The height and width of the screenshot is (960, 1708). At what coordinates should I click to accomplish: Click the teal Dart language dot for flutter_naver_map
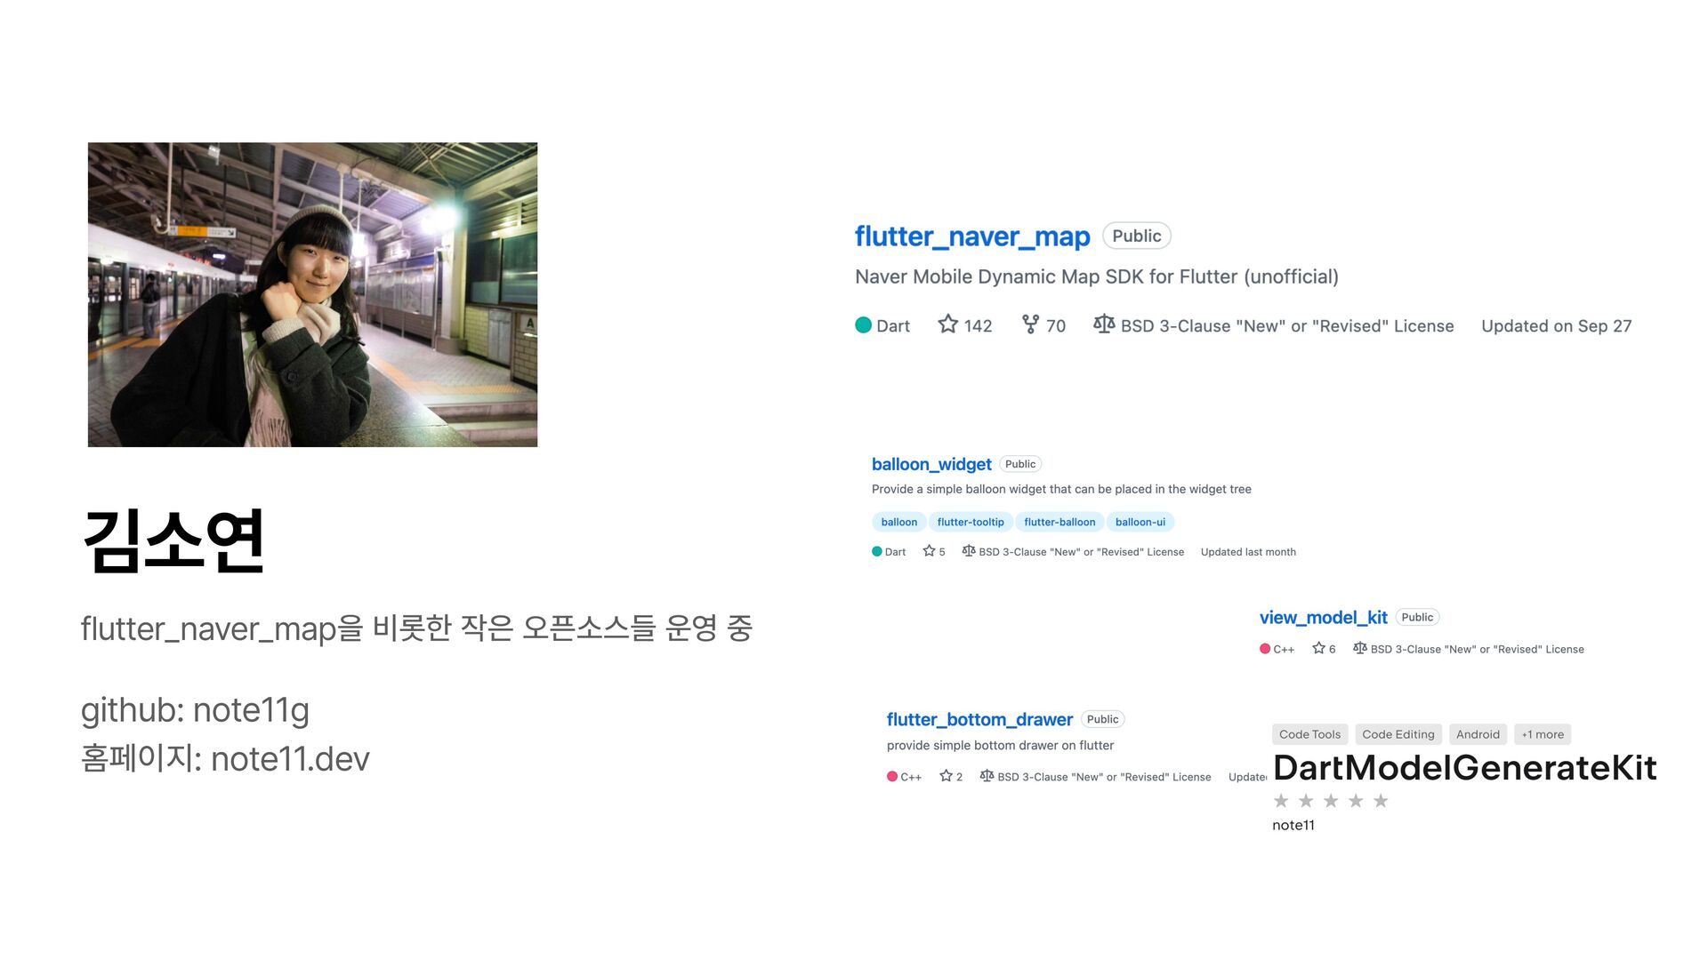(863, 325)
